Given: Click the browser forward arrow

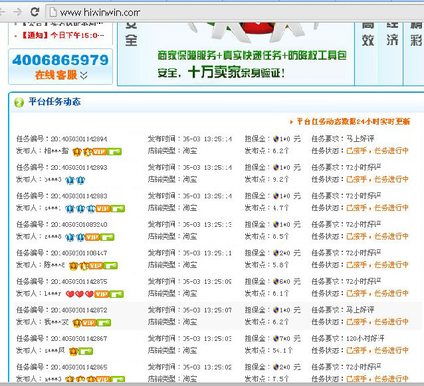Looking at the screenshot, I should 18,12.
